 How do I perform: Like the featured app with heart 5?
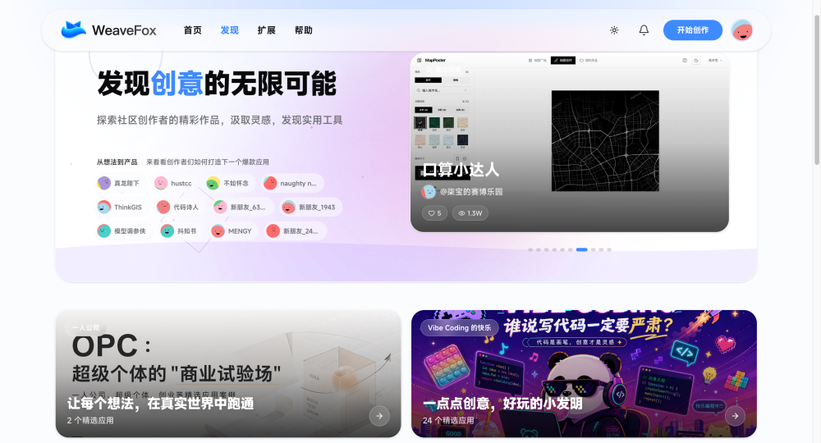pos(434,212)
